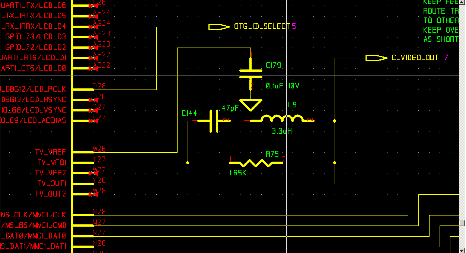Select the 0.1uF 10V value text
Image resolution: width=466 pixels, height=253 pixels.
(x=283, y=86)
